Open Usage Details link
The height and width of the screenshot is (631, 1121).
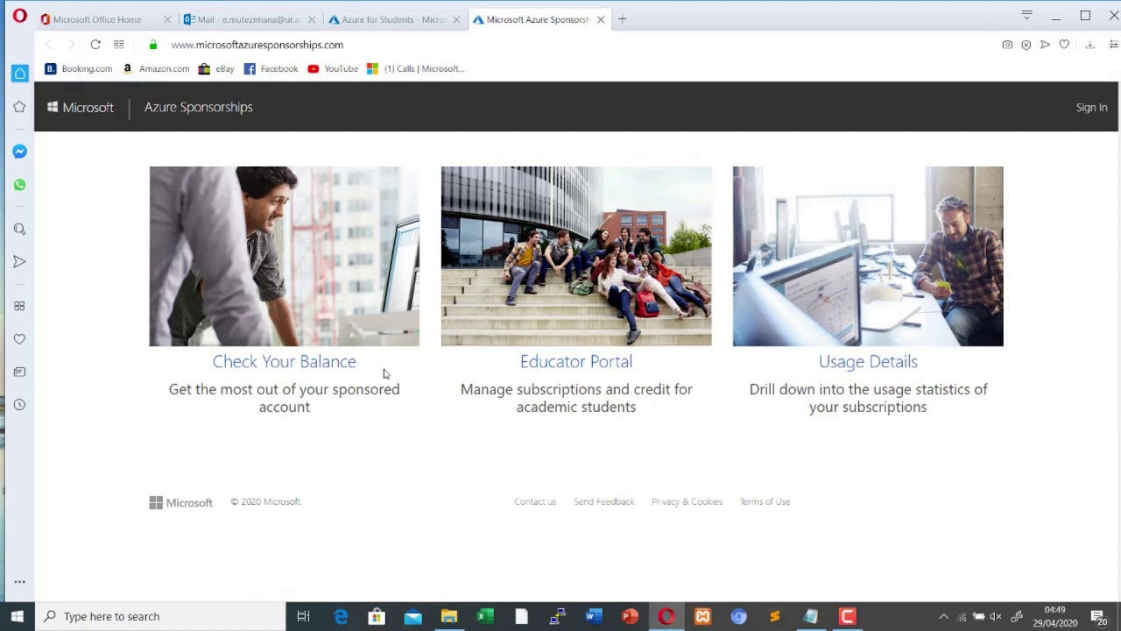tap(868, 361)
